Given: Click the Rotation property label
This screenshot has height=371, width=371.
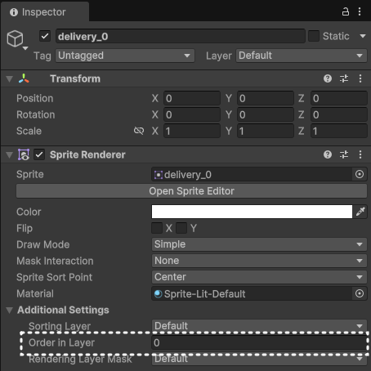Looking at the screenshot, I should click(36, 114).
